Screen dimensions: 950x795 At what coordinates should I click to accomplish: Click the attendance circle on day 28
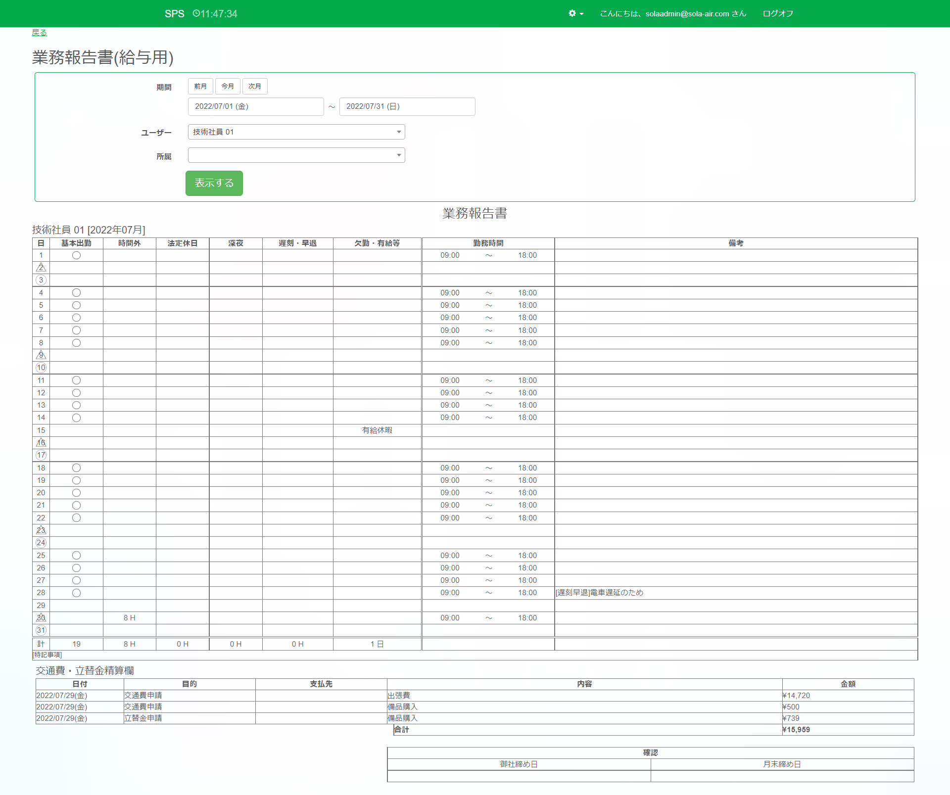76,593
